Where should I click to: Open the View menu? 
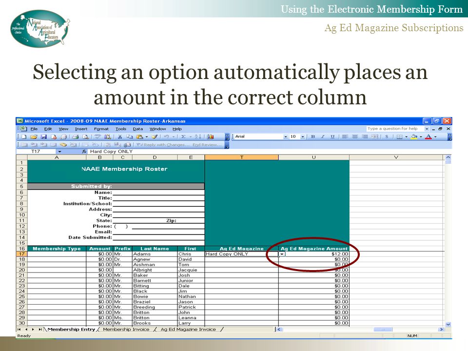(x=63, y=129)
